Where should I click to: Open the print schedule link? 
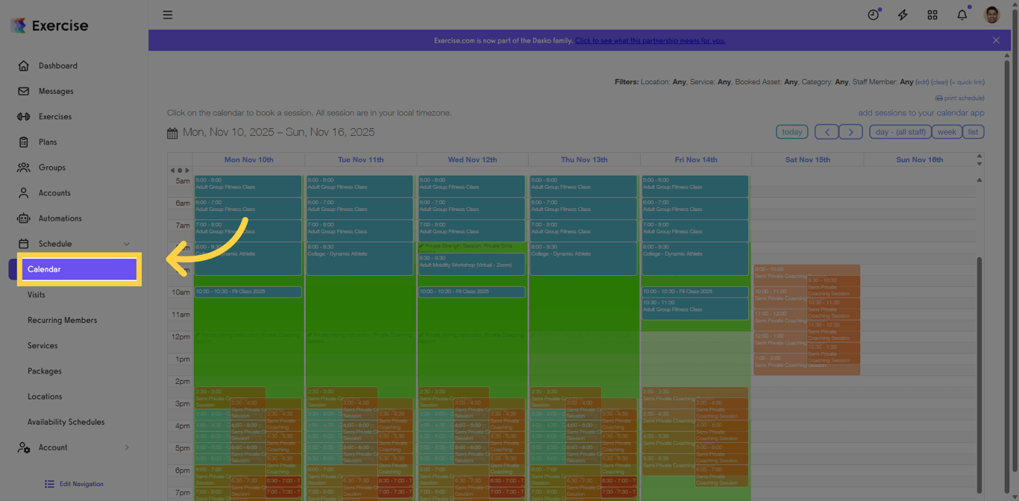(x=959, y=97)
